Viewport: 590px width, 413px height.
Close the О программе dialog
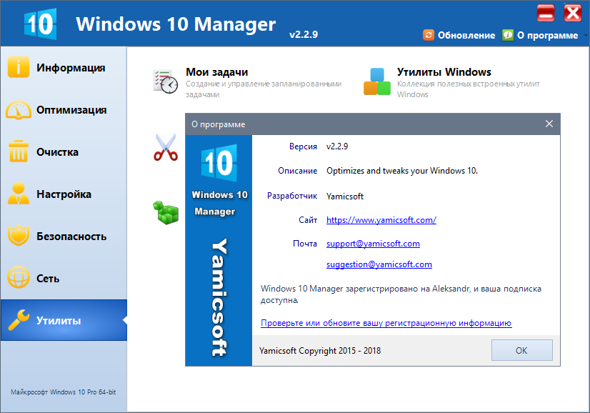(549, 124)
